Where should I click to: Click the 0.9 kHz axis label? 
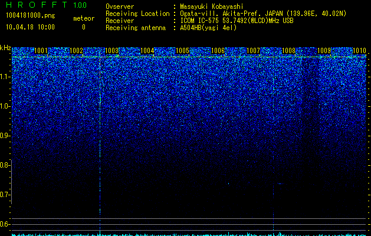click(x=5, y=136)
